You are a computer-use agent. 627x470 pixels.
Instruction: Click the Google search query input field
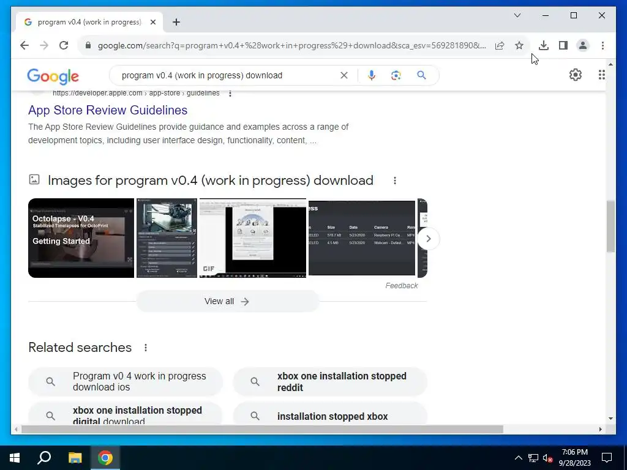[228, 75]
